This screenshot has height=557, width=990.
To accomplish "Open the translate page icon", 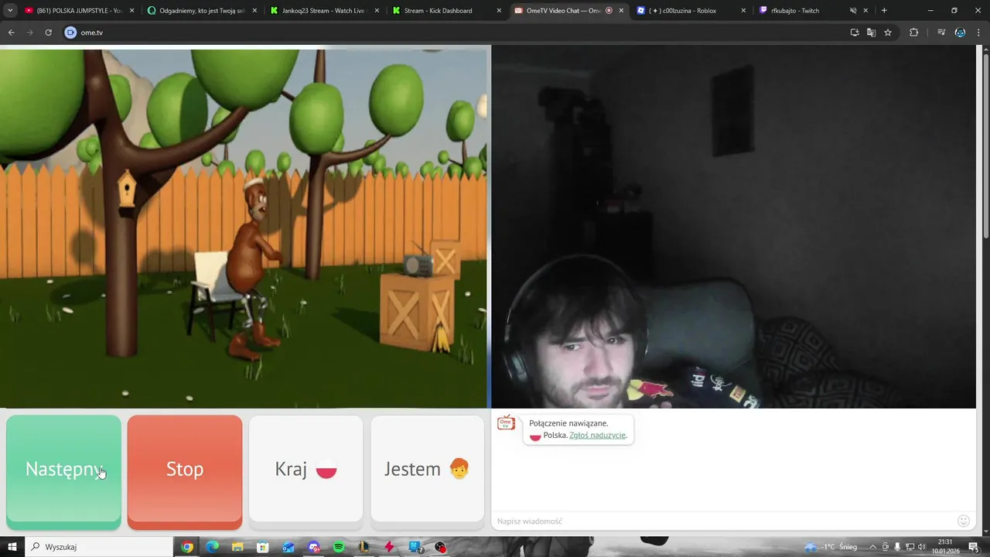I will pos(871,32).
